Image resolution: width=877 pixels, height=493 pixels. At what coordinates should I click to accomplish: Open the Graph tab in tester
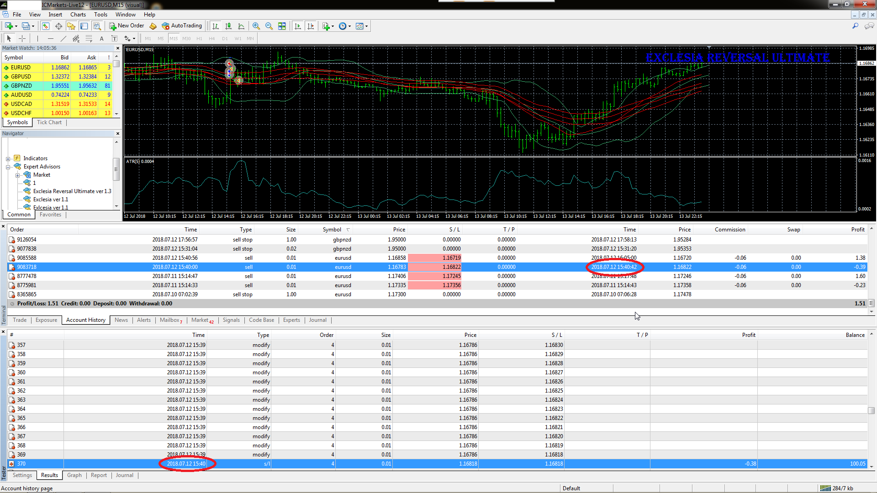coord(74,475)
